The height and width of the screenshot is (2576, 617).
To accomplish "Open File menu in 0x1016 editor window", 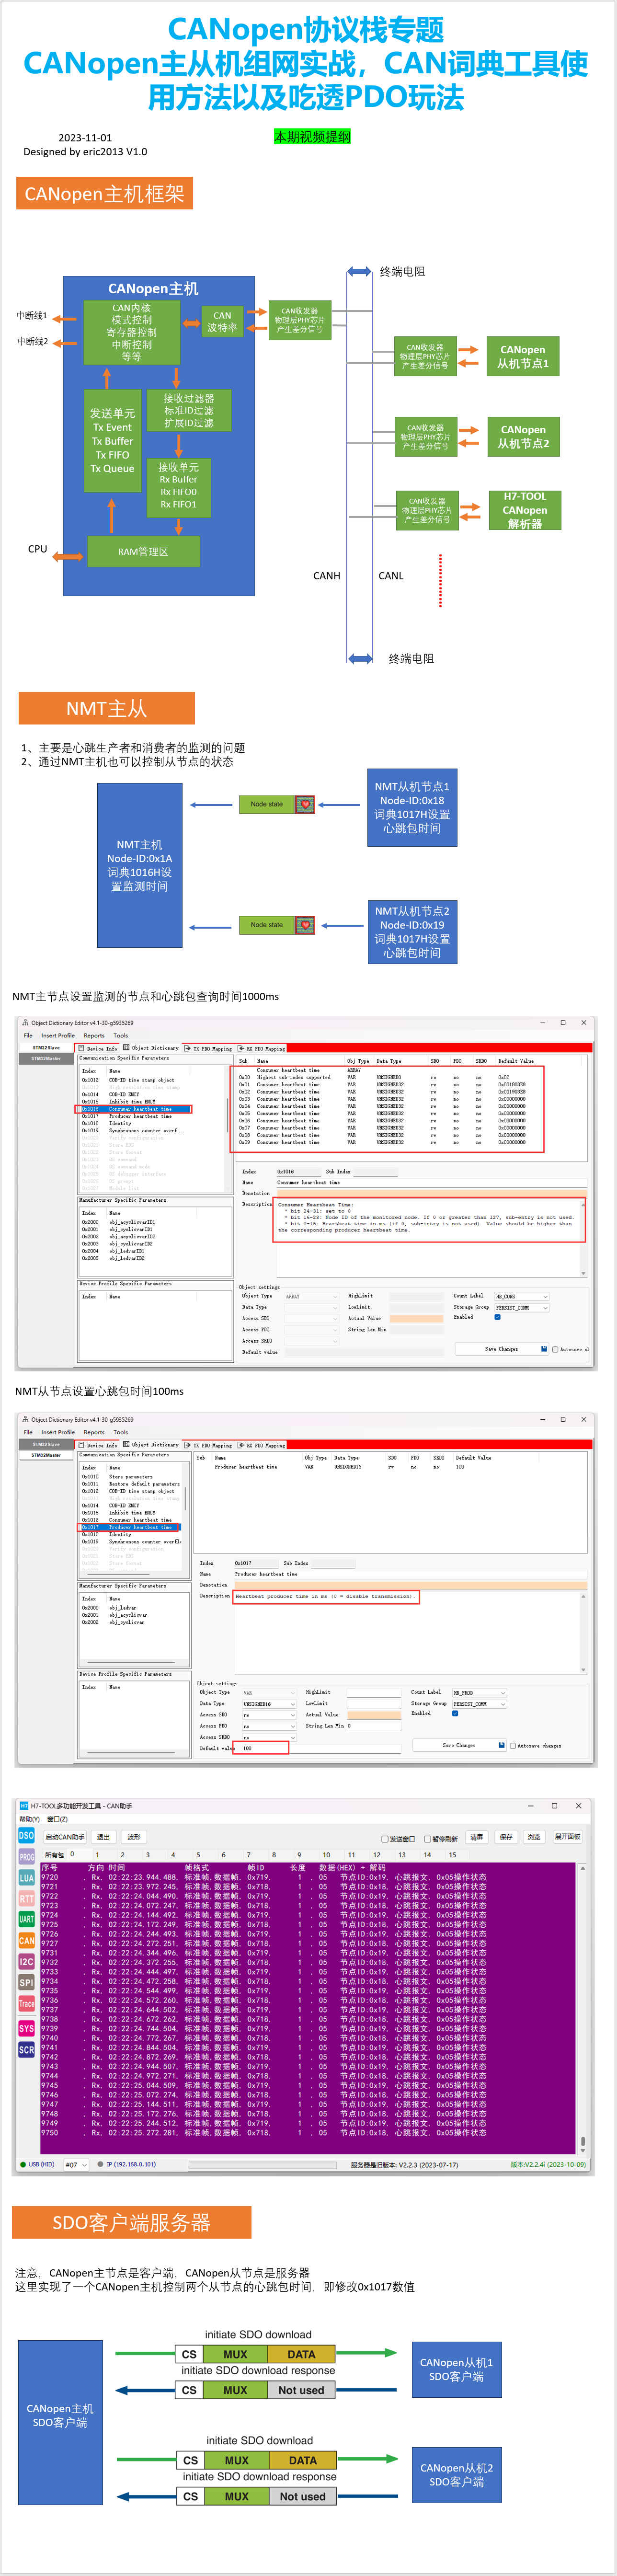I will tap(28, 1036).
